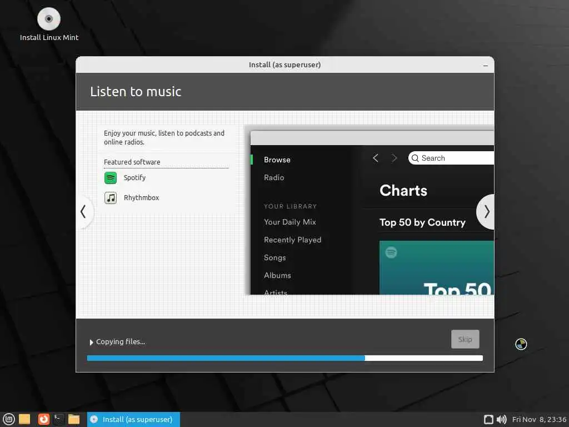Click the Listen to music heading
Screen dimensions: 569x427
point(136,92)
